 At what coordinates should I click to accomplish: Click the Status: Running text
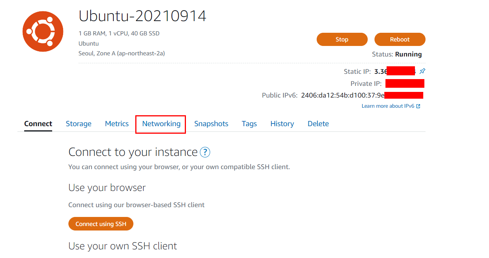tap(397, 54)
